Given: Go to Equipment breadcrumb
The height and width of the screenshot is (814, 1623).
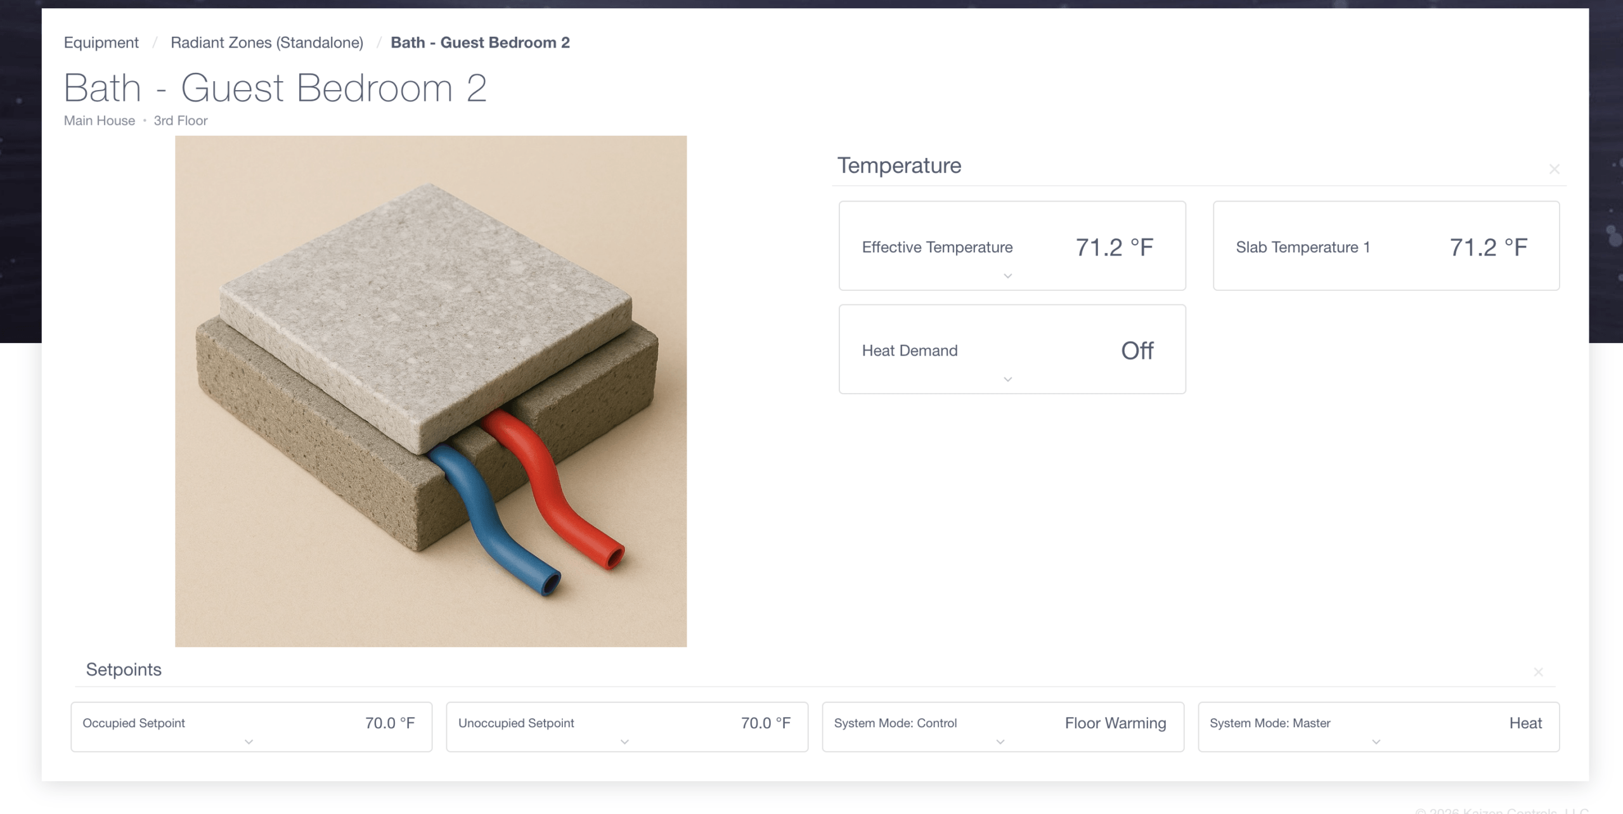Looking at the screenshot, I should 101,42.
